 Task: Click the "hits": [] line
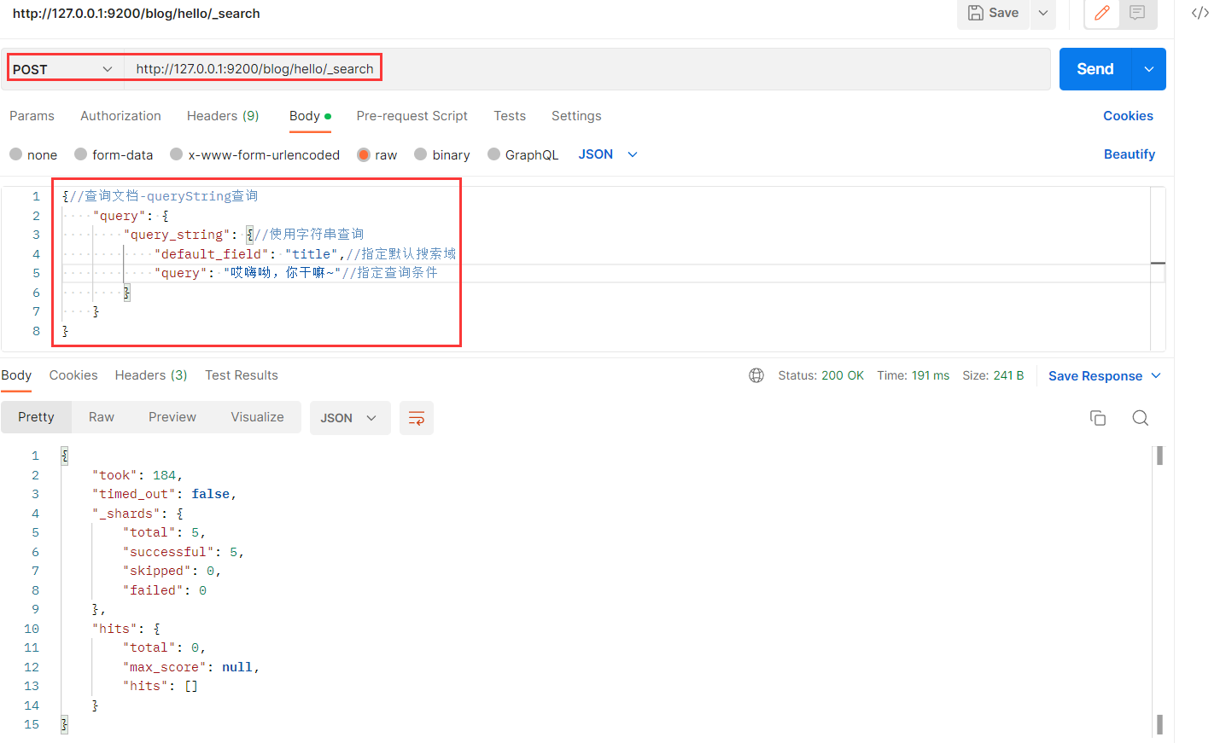pyautogui.click(x=161, y=686)
